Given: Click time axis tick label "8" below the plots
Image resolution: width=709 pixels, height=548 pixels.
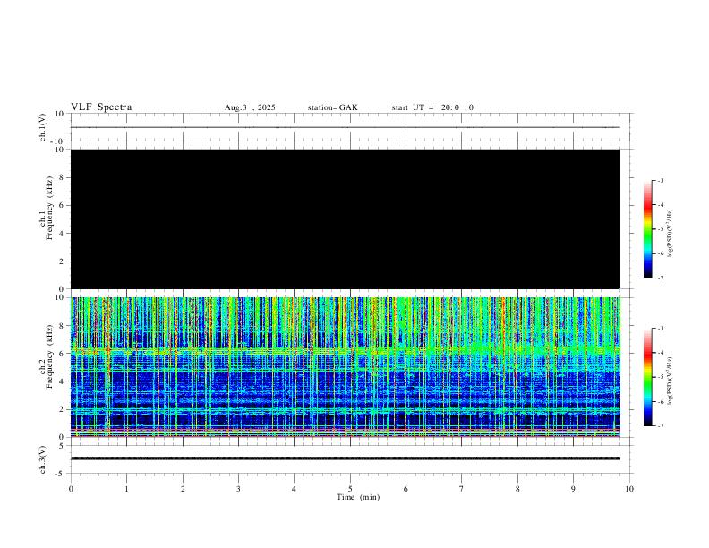Looking at the screenshot, I should 517,489.
